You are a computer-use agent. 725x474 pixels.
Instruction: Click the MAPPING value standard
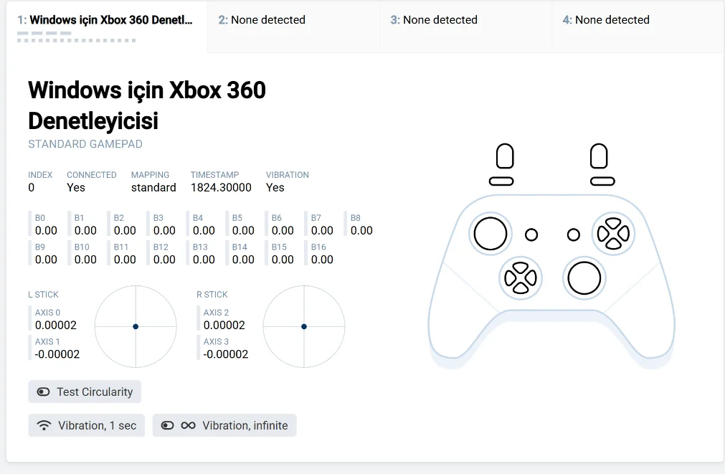pyautogui.click(x=153, y=187)
